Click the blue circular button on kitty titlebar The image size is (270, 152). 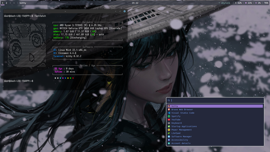click(x=124, y=11)
